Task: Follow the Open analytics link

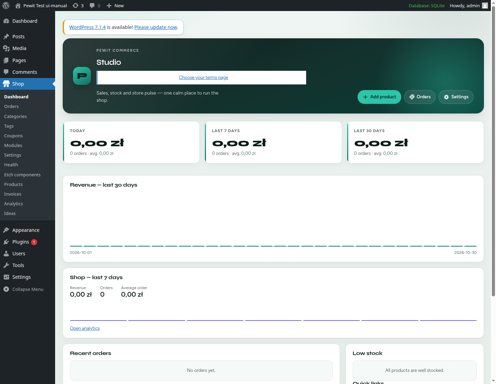Action: 85,328
